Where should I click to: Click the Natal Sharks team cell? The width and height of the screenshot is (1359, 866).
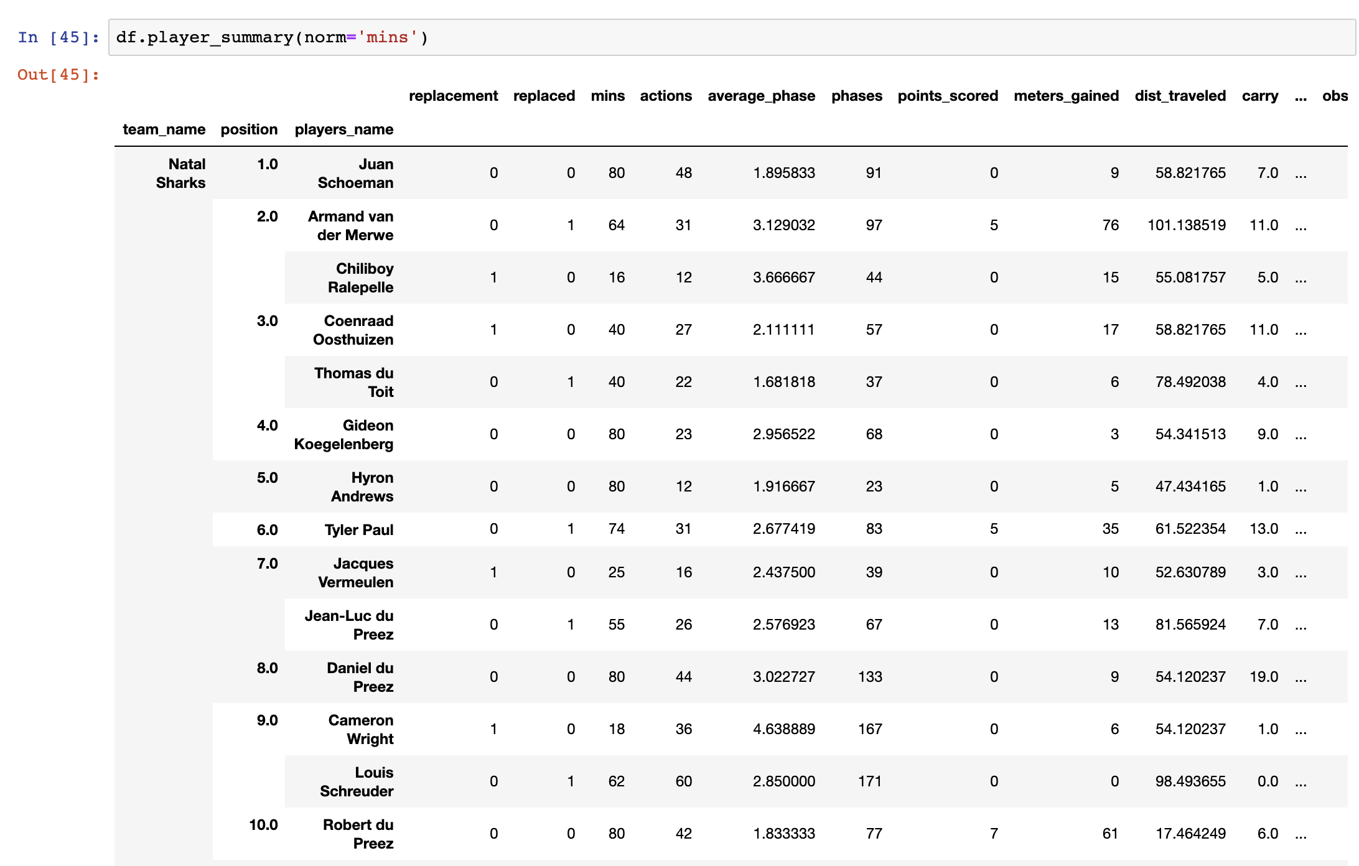pyautogui.click(x=180, y=173)
